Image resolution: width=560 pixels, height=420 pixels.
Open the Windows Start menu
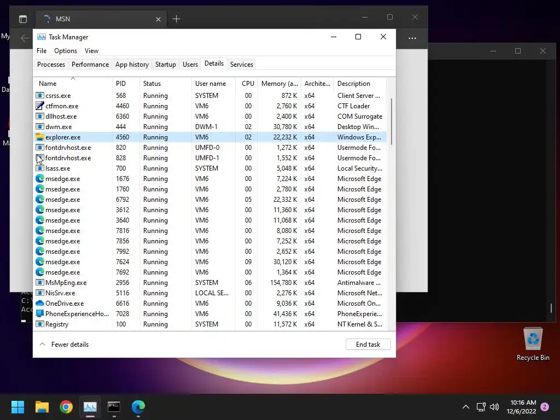pyautogui.click(x=17, y=407)
